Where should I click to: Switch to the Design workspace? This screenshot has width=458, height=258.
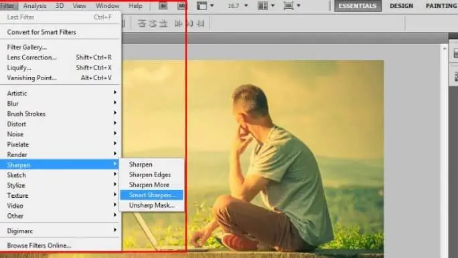(x=401, y=6)
